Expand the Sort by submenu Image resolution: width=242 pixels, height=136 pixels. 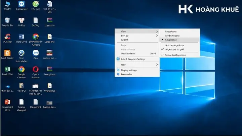click(137, 36)
